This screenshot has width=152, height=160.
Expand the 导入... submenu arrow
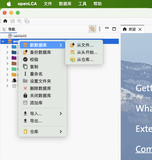pos(61,114)
